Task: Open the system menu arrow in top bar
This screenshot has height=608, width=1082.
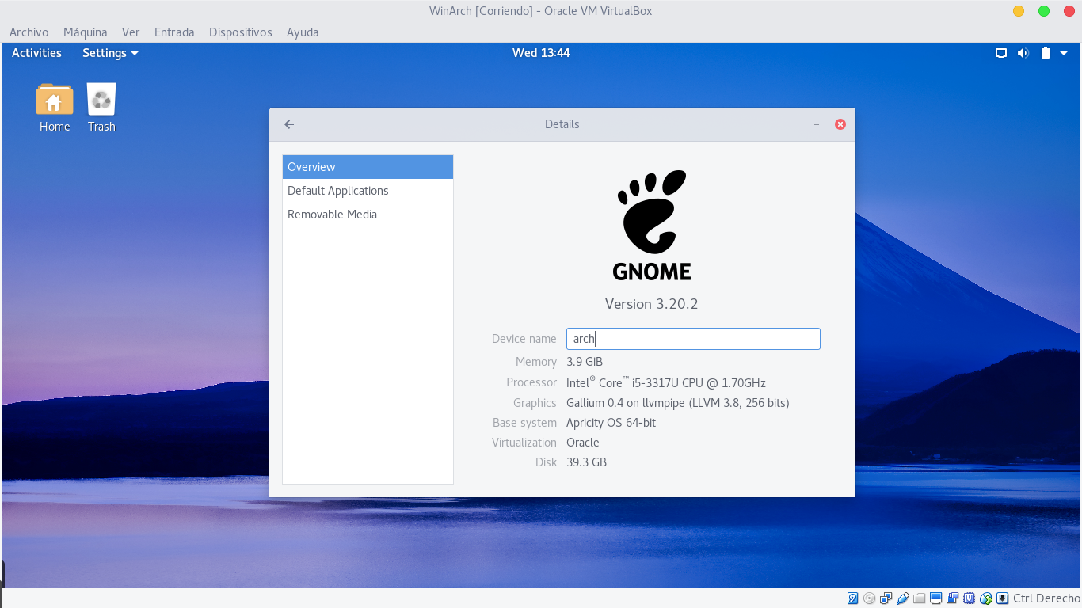Action: click(x=1064, y=53)
